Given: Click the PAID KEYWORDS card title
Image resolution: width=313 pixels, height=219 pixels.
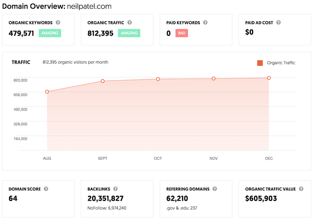Looking at the screenshot, I should (183, 23).
